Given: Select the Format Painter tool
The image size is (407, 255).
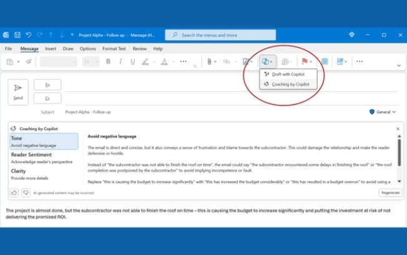Looking at the screenshot, I should [x=29, y=62].
